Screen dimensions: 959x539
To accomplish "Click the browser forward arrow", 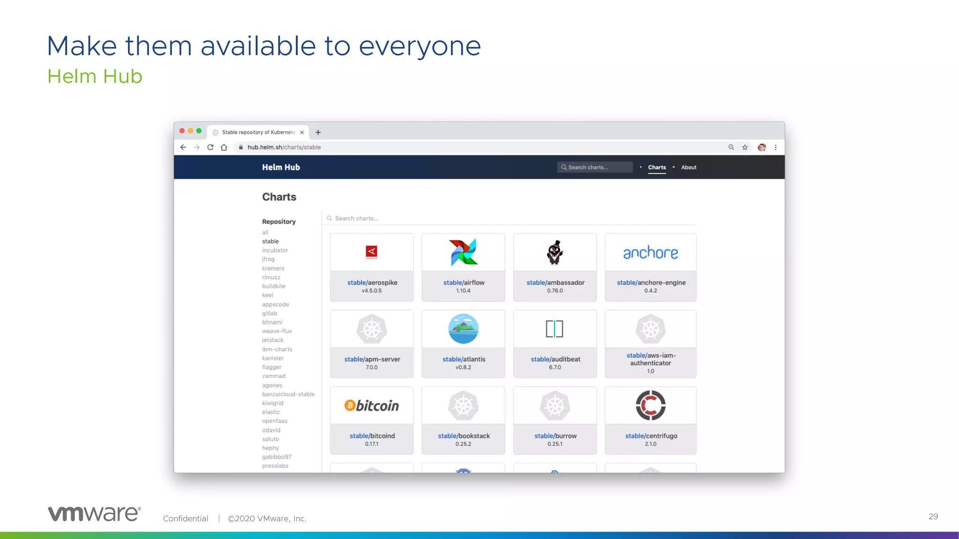I will (x=197, y=147).
